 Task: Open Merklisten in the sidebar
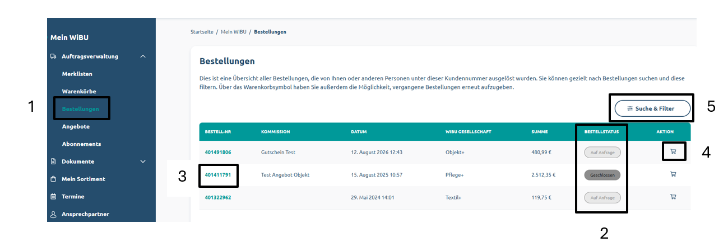(77, 74)
